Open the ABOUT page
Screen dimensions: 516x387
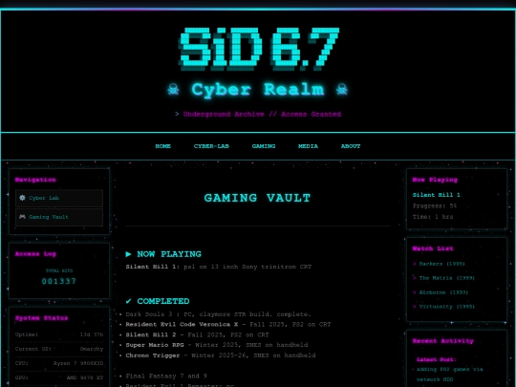point(351,146)
